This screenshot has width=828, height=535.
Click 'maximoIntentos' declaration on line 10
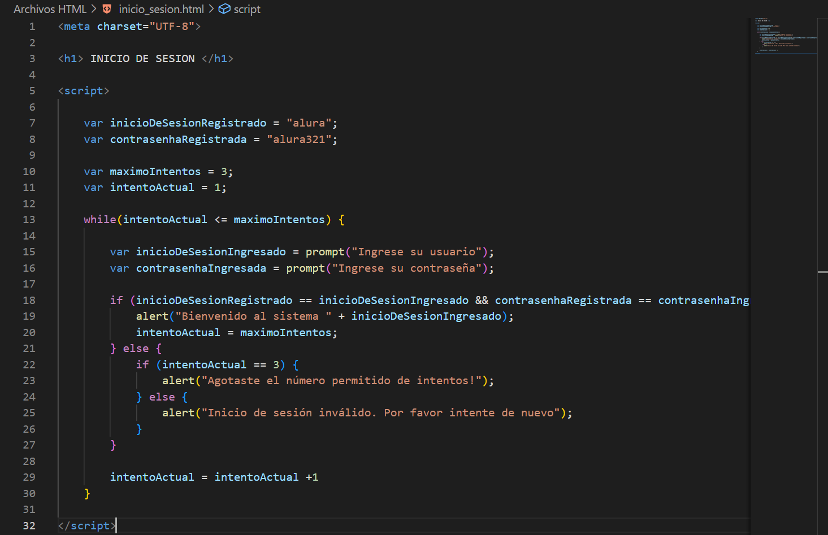coord(155,172)
